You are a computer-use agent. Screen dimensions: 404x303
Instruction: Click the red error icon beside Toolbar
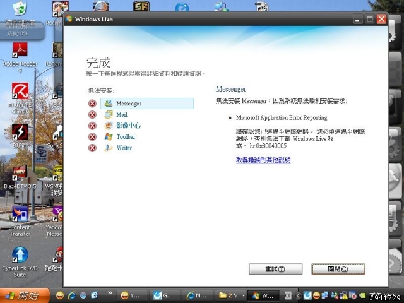[x=92, y=137]
